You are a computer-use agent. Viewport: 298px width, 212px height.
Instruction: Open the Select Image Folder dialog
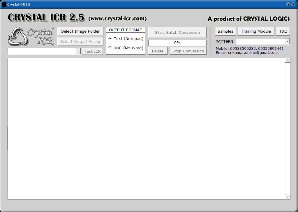tap(80, 31)
